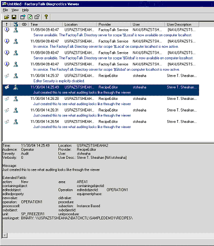Click the eye icon column header
Image resolution: width=214 pixels, height=246 pixels.
click(24, 24)
